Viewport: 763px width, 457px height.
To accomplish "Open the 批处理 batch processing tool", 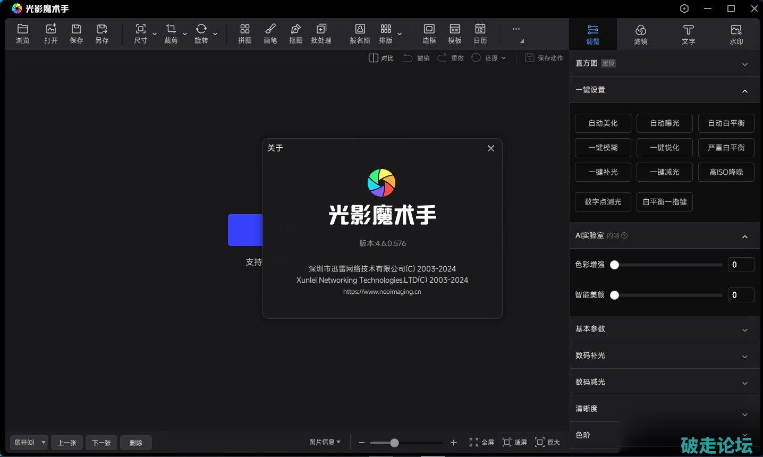I will point(321,33).
